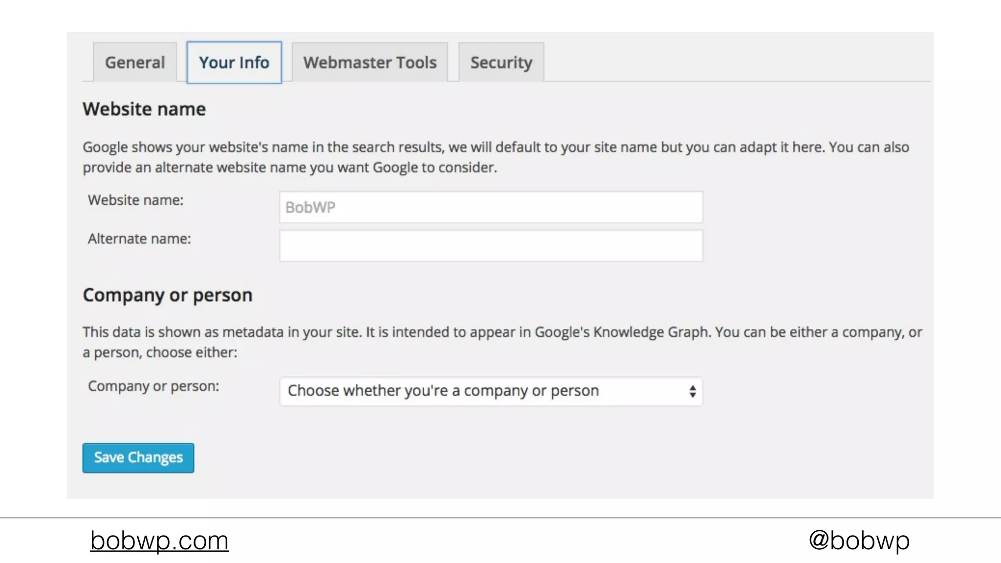The image size is (1001, 563).
Task: Click the words "Knowledge Graph" in the description
Action: pos(651,332)
